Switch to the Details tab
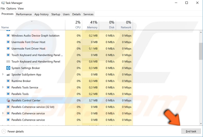Image resolution: width=203 pixels, height=137 pixels. click(76, 14)
